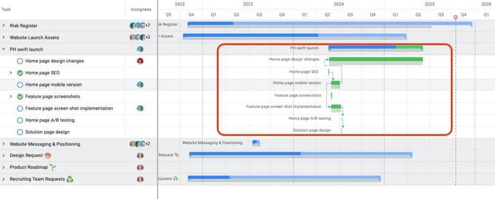Expand Website Messaging & Positioning group
Viewport: 495px width, 199px height.
point(3,144)
